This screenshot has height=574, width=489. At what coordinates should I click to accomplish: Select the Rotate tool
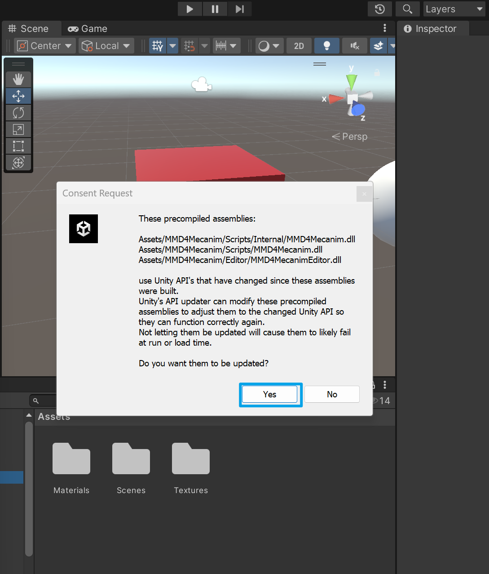(x=18, y=113)
